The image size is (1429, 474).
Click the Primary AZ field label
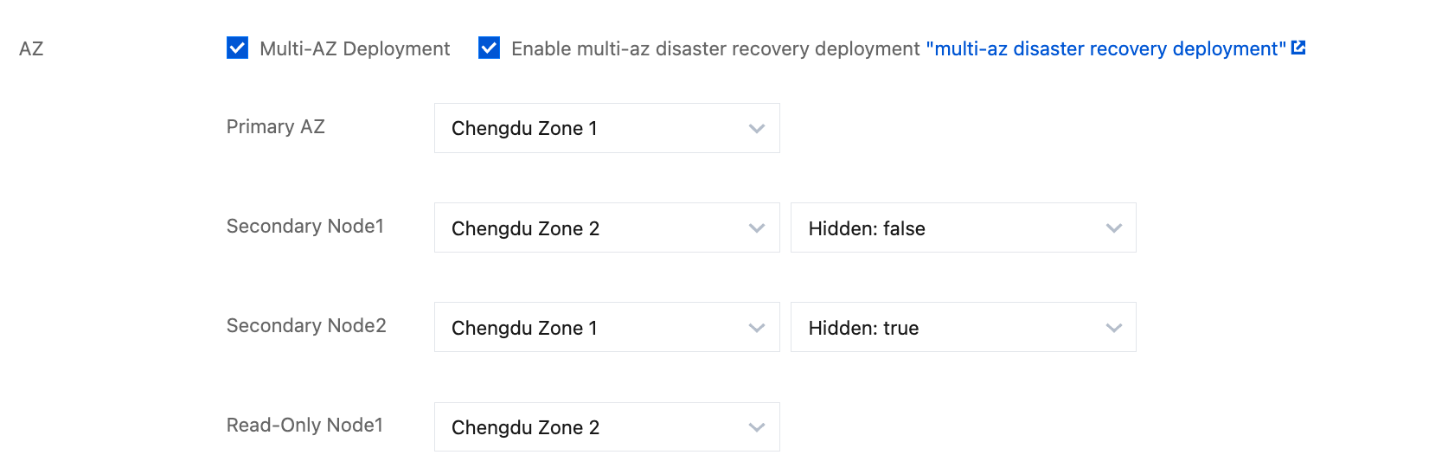click(x=276, y=126)
